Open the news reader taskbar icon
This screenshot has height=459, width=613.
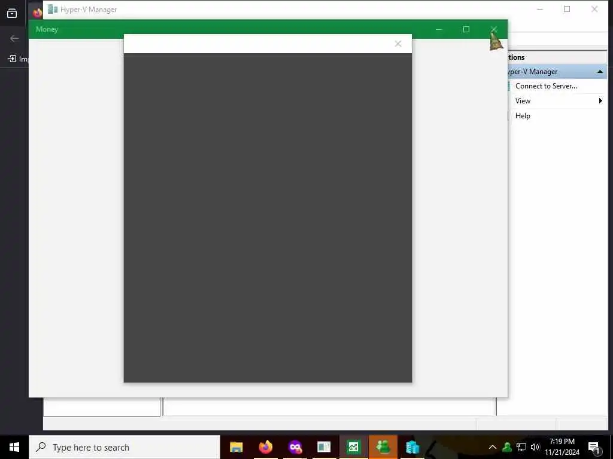click(x=324, y=447)
